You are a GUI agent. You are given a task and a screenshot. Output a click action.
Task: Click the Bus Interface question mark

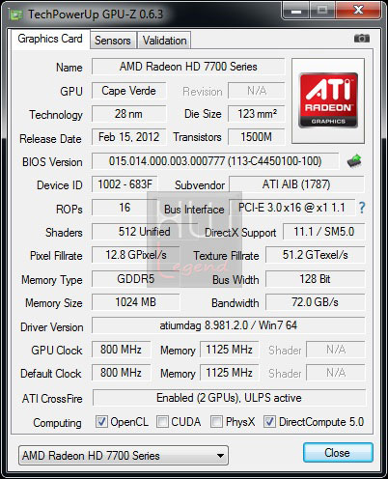tap(362, 208)
